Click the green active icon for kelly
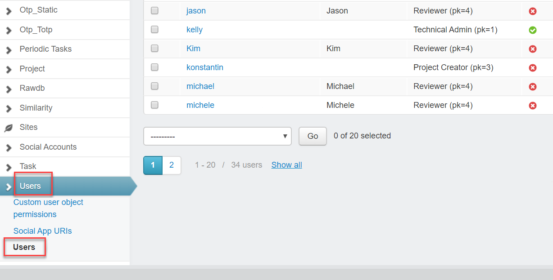 pos(532,30)
